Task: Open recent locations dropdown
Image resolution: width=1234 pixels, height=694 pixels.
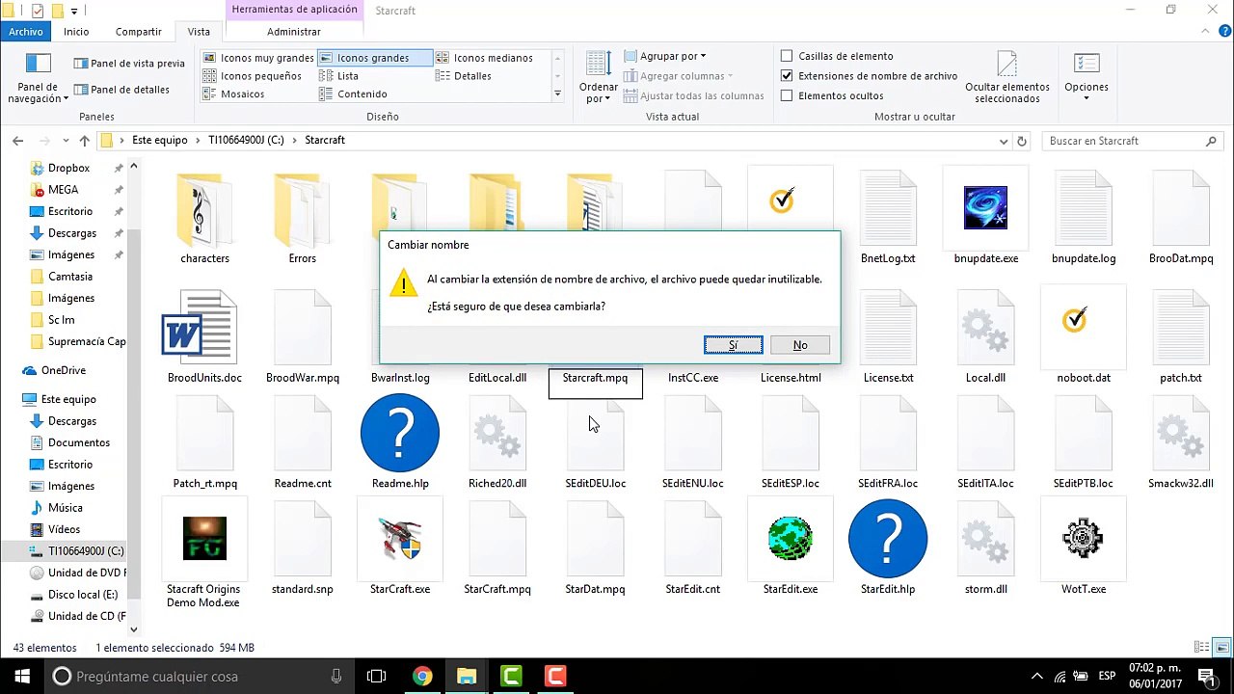Action: 67,141
